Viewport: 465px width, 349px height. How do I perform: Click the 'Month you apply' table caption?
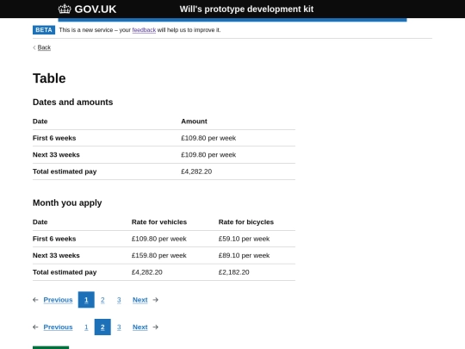67,203
